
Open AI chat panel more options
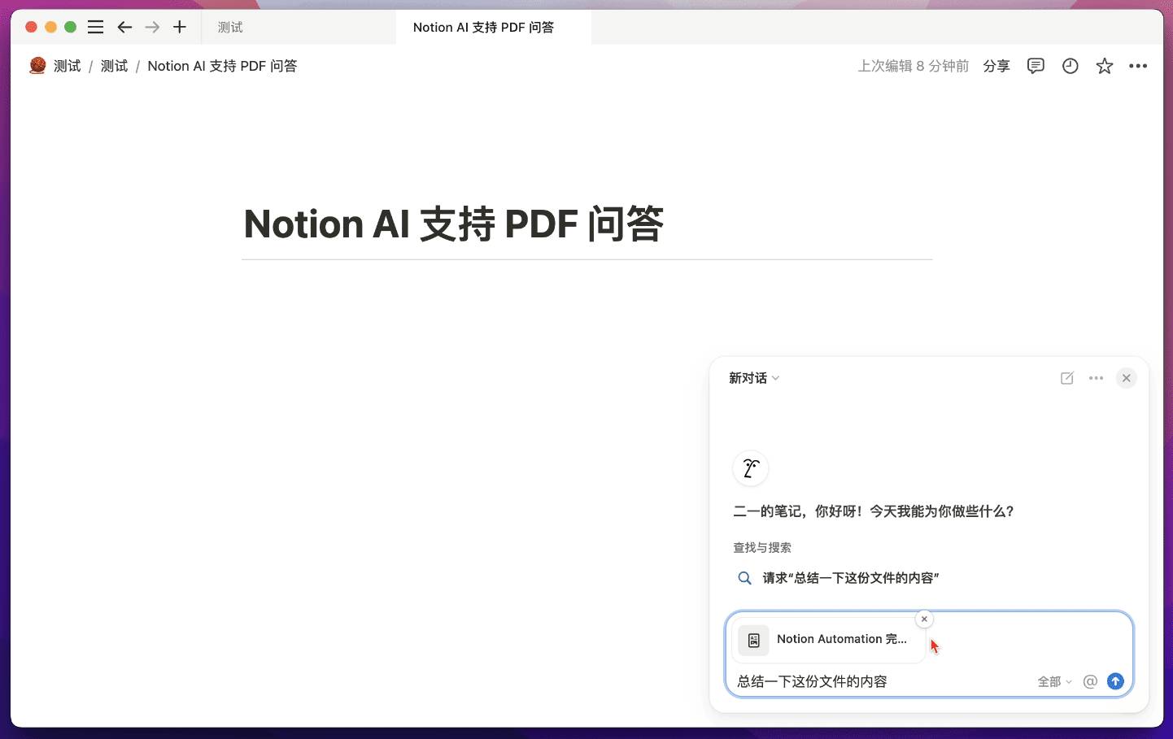click(1097, 378)
